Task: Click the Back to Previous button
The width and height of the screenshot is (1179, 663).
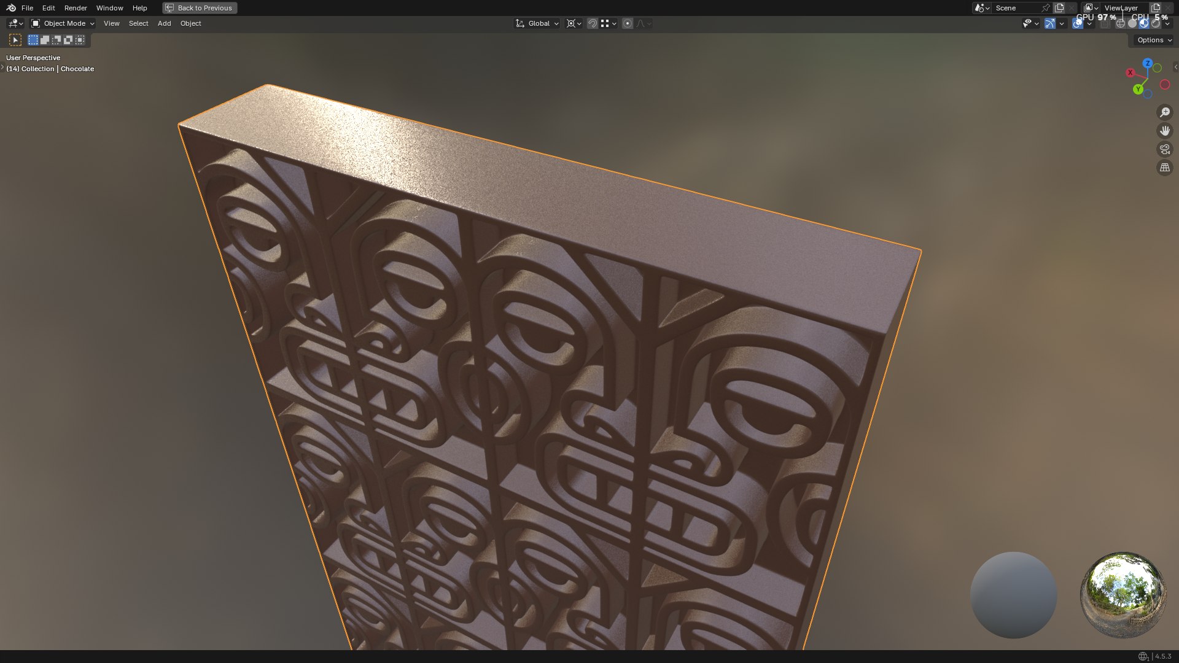Action: [x=200, y=8]
